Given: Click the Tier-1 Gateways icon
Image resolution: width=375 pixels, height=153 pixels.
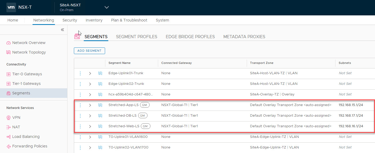Looking at the screenshot, I should pos(9,84).
